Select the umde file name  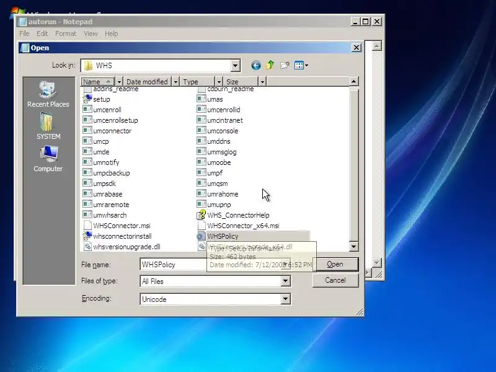101,152
